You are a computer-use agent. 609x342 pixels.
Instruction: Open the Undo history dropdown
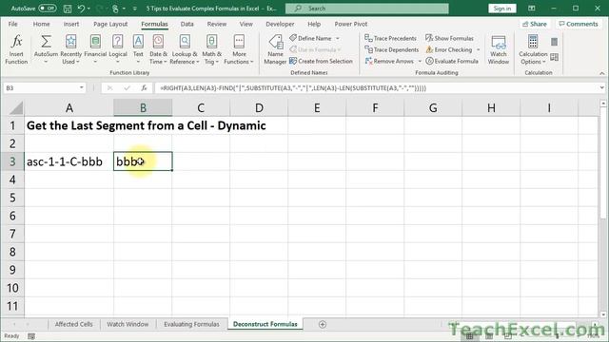pyautogui.click(x=88, y=9)
